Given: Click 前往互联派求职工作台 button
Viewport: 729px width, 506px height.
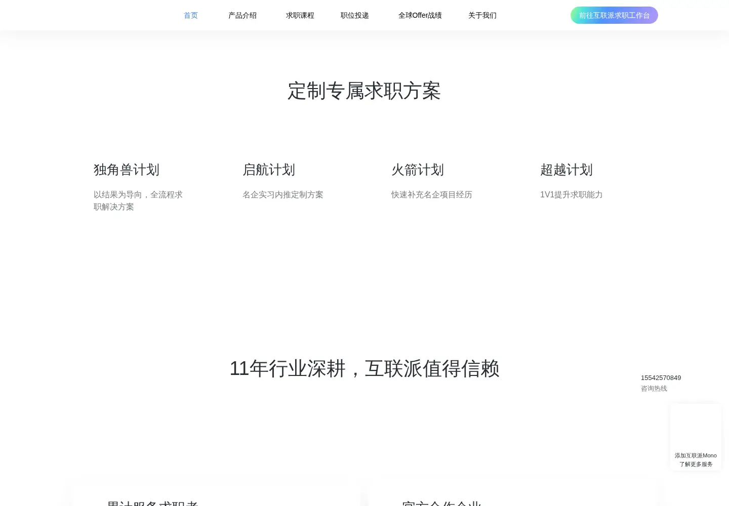Looking at the screenshot, I should [614, 15].
